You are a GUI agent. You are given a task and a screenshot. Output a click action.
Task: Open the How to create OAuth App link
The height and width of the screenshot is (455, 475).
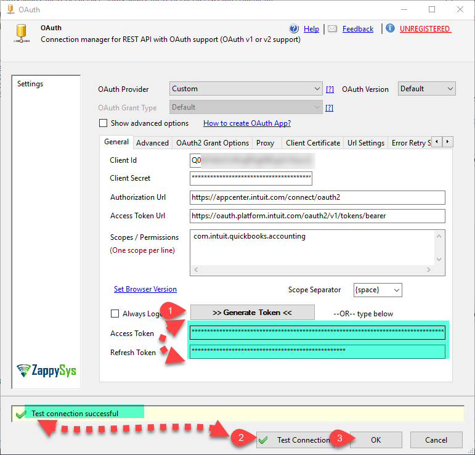pos(247,123)
